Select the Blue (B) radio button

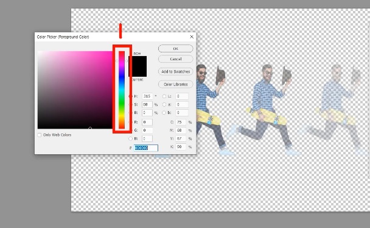130,139
